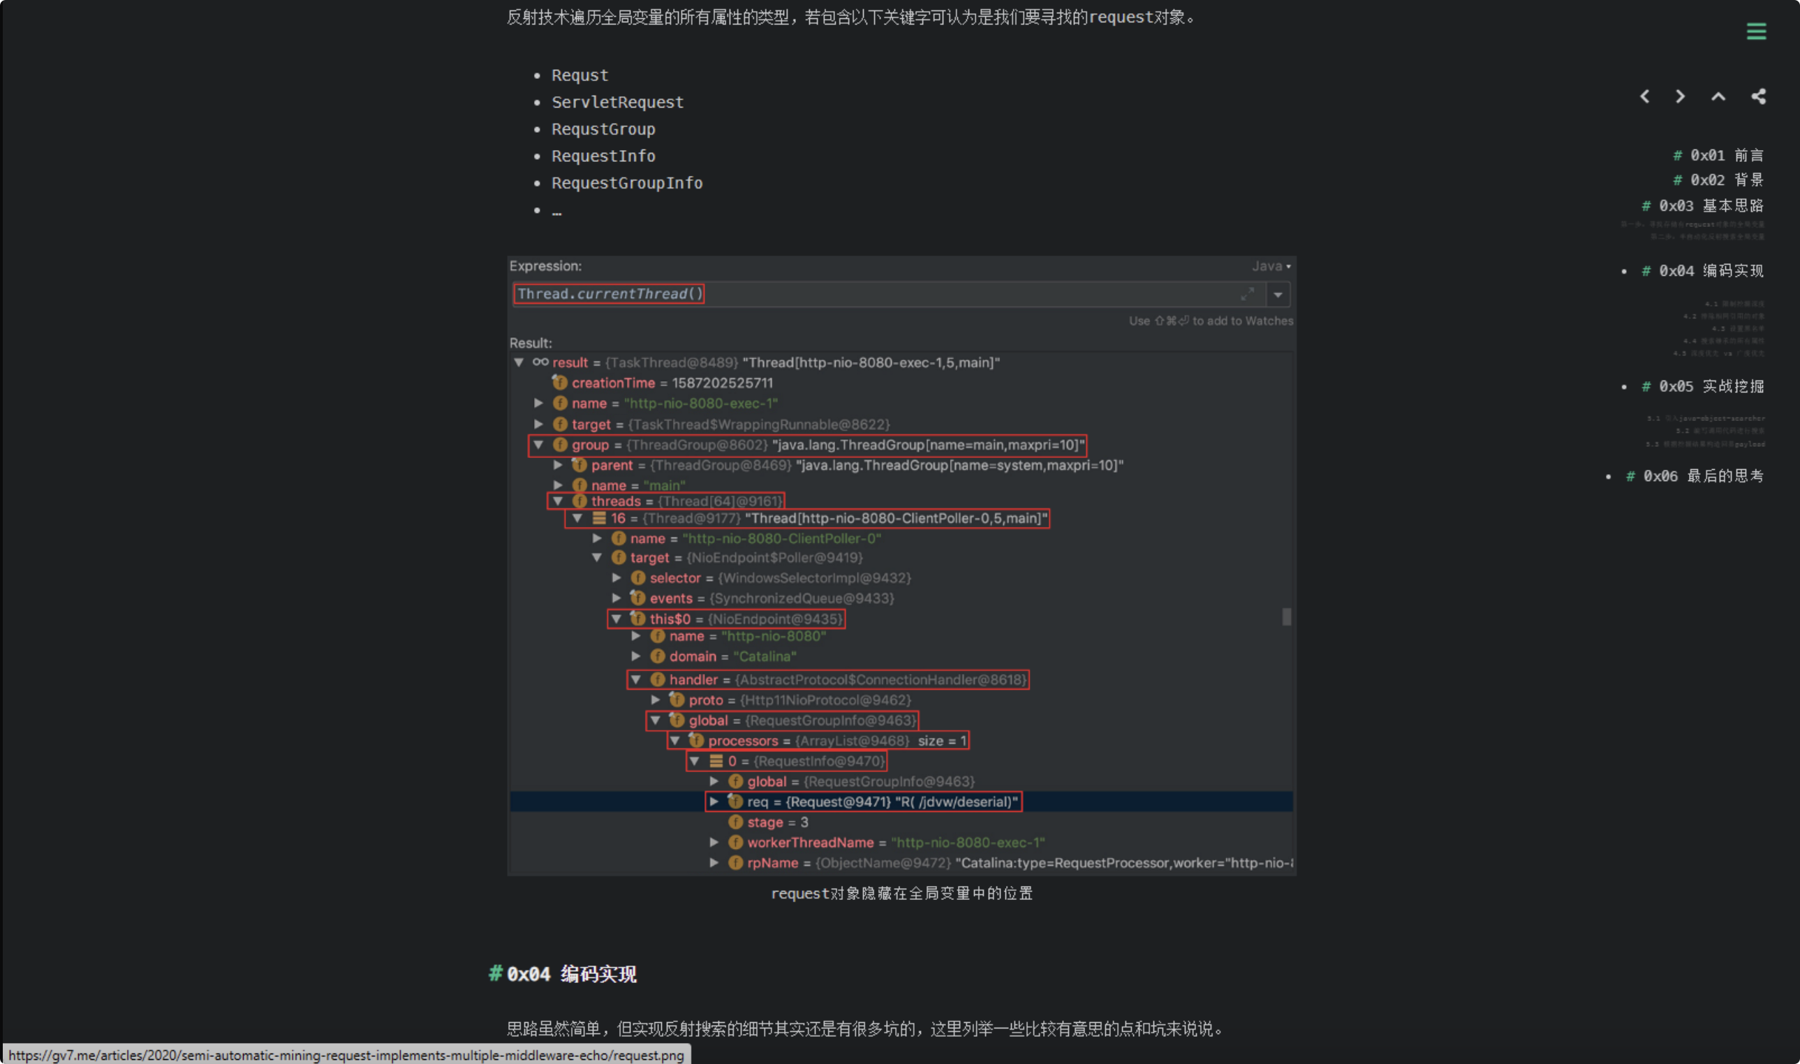Open the hamburger menu icon
The width and height of the screenshot is (1800, 1064).
coord(1755,31)
